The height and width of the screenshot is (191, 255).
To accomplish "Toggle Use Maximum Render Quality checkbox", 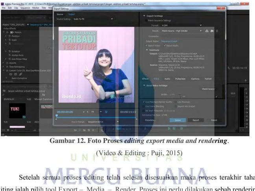I will click(x=144, y=102).
